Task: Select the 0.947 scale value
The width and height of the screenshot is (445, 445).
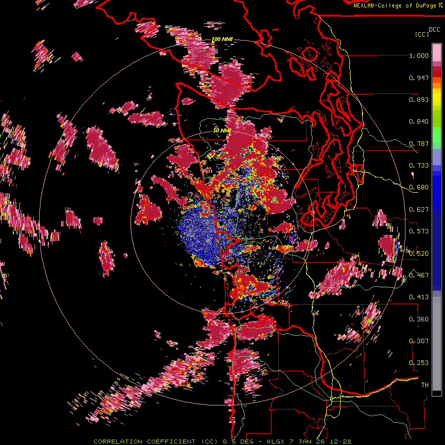Action: (x=419, y=78)
